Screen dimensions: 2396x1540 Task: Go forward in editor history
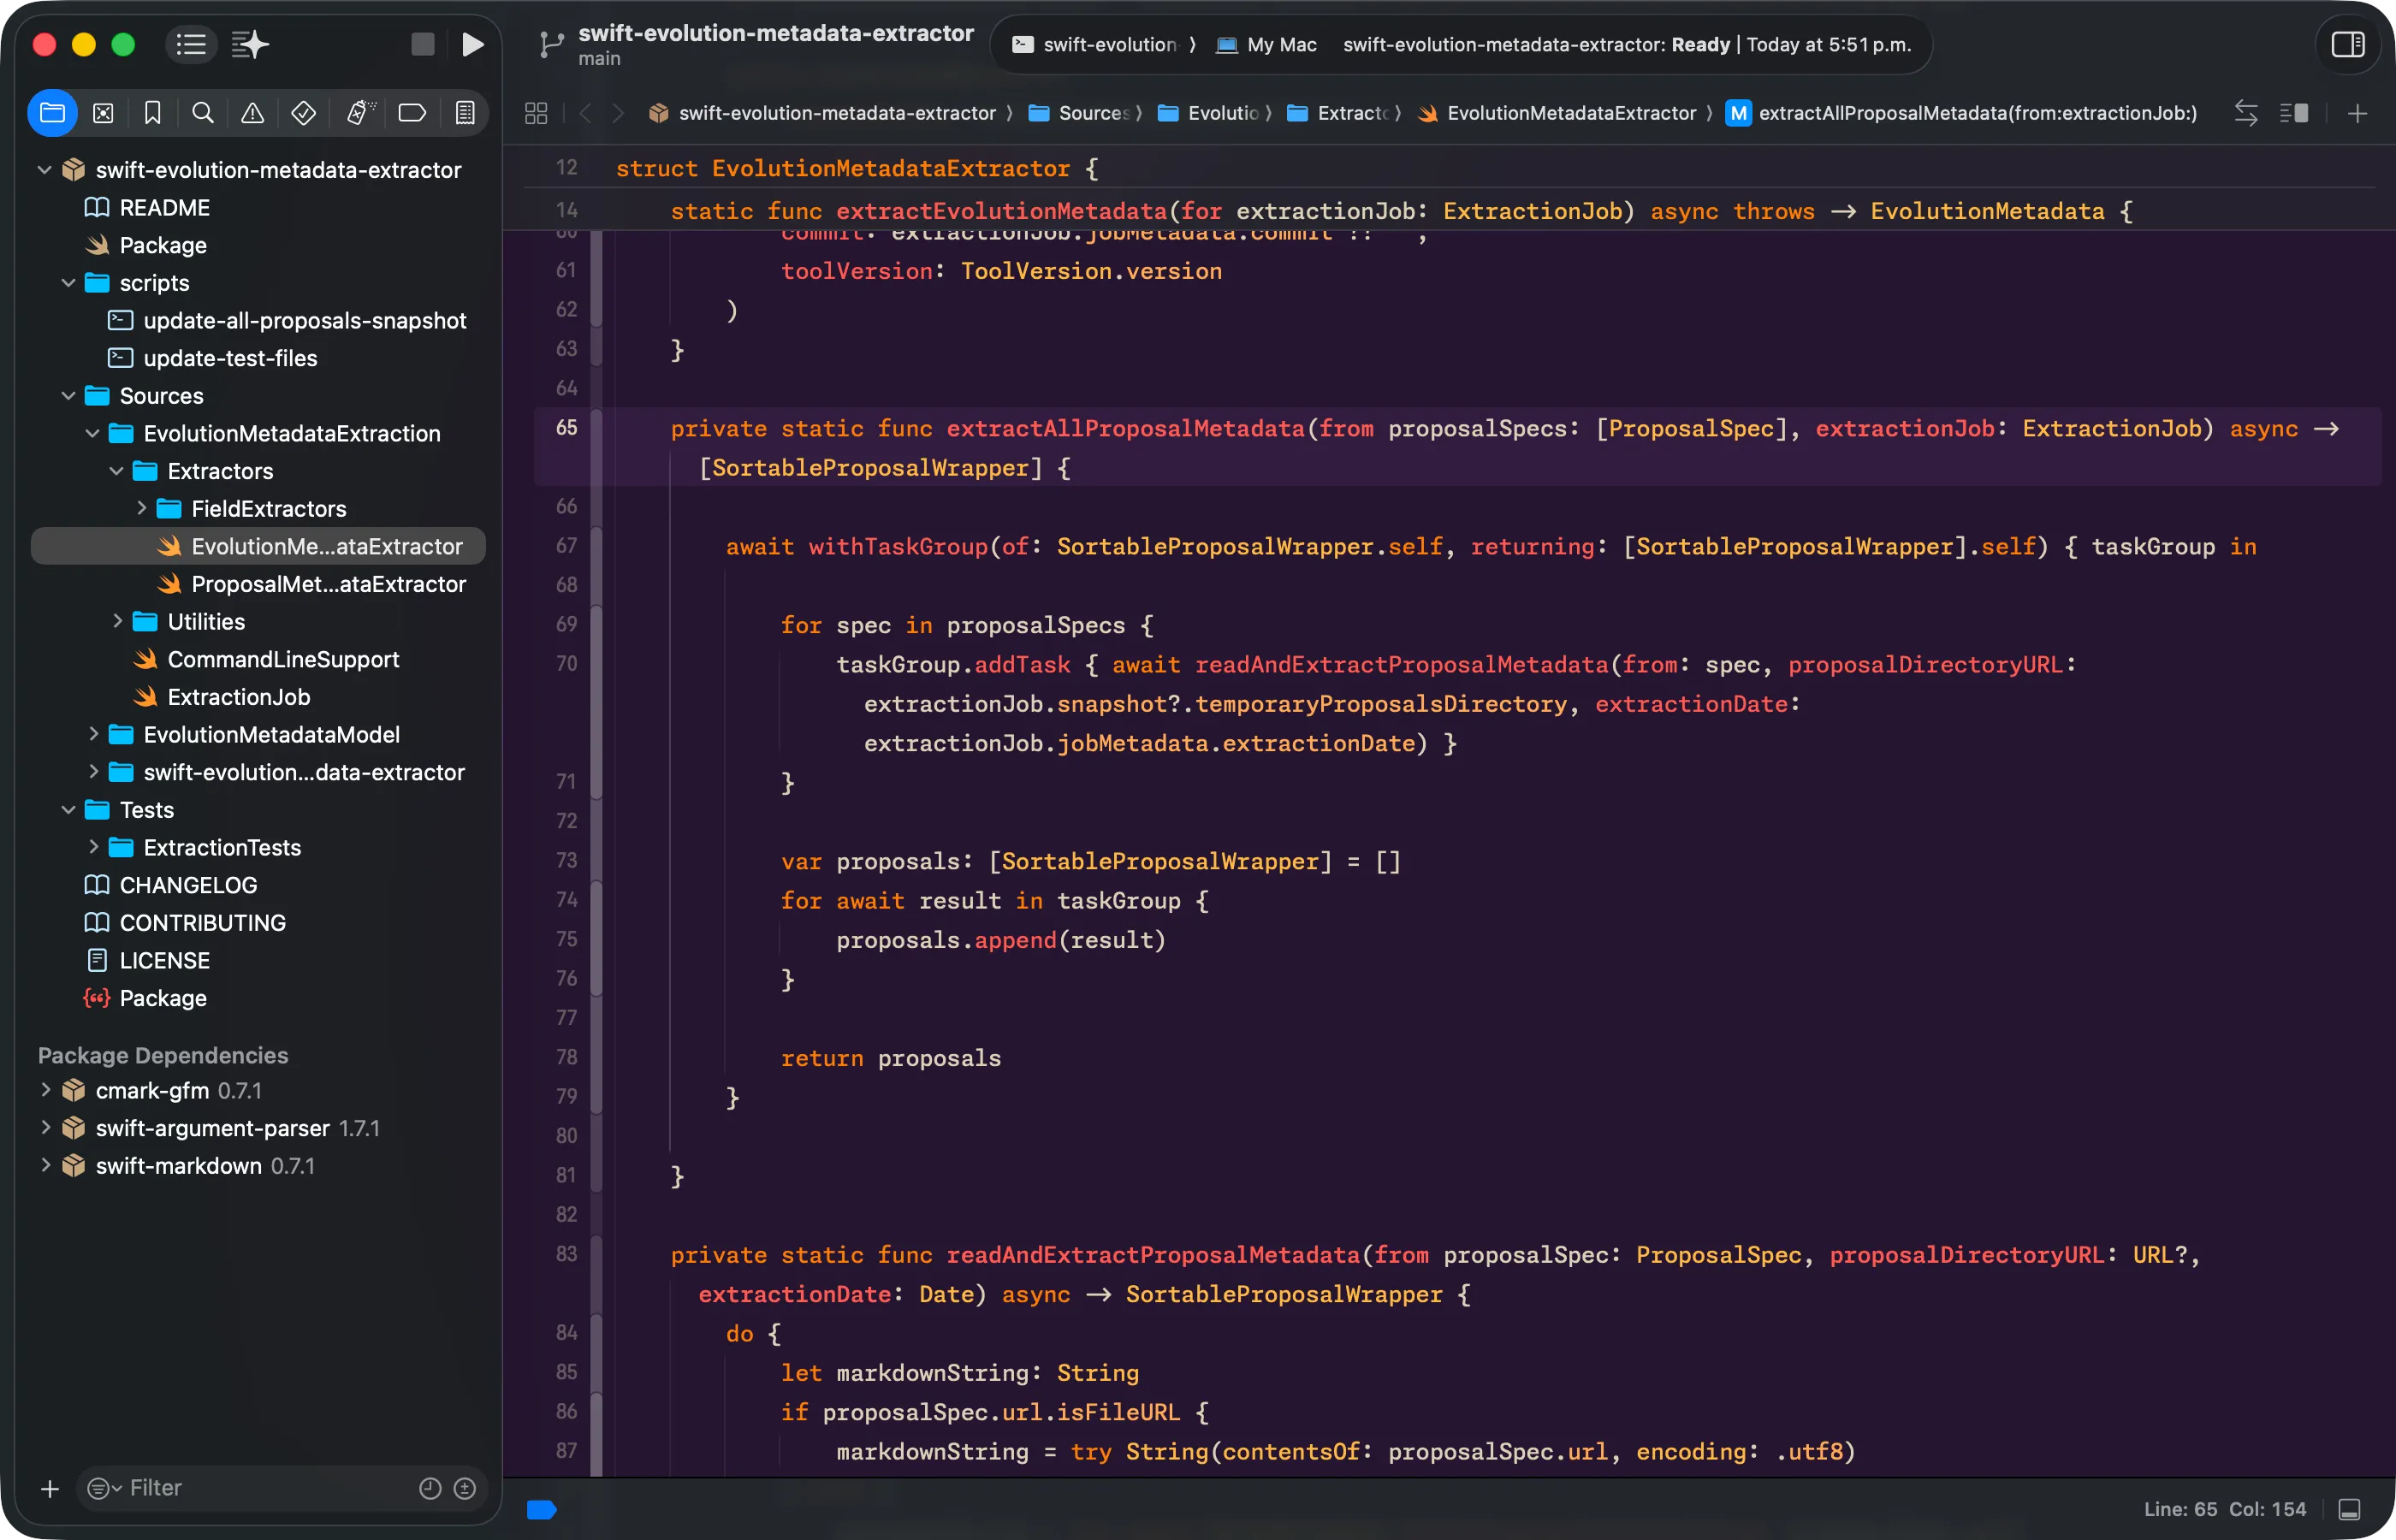pos(618,113)
